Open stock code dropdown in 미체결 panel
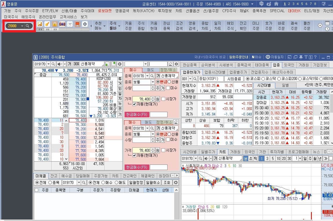The width and height of the screenshot is (333, 221). tap(79, 182)
